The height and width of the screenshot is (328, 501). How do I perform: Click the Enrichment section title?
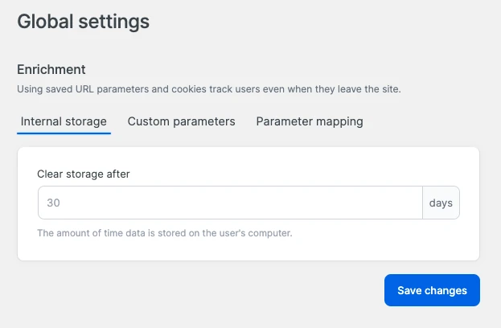pyautogui.click(x=51, y=70)
